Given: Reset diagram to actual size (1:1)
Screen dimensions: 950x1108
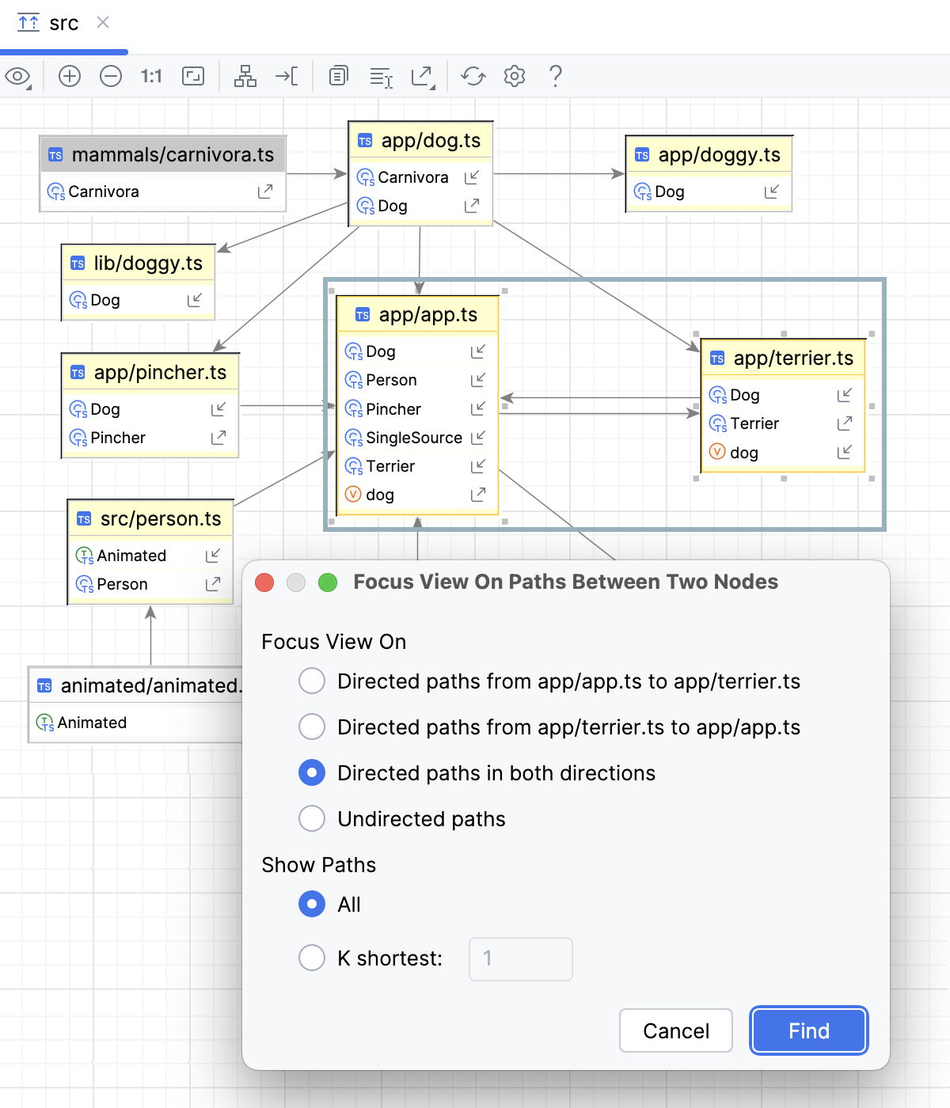Looking at the screenshot, I should pos(151,76).
